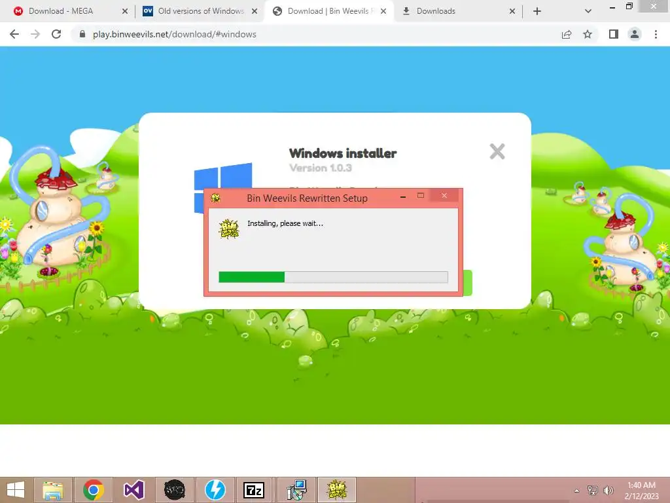This screenshot has width=670, height=503.
Task: Open the taskbar clock and date
Action: pos(641,491)
